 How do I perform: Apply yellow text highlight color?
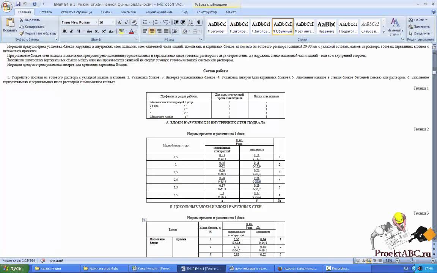[x=121, y=31]
